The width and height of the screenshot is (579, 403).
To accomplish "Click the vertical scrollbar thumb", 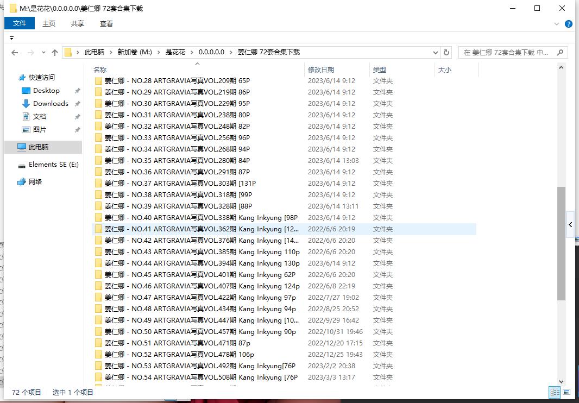I will point(561,243).
